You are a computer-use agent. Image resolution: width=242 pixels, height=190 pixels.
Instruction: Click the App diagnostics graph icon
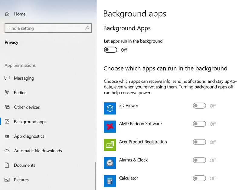(x=7, y=136)
